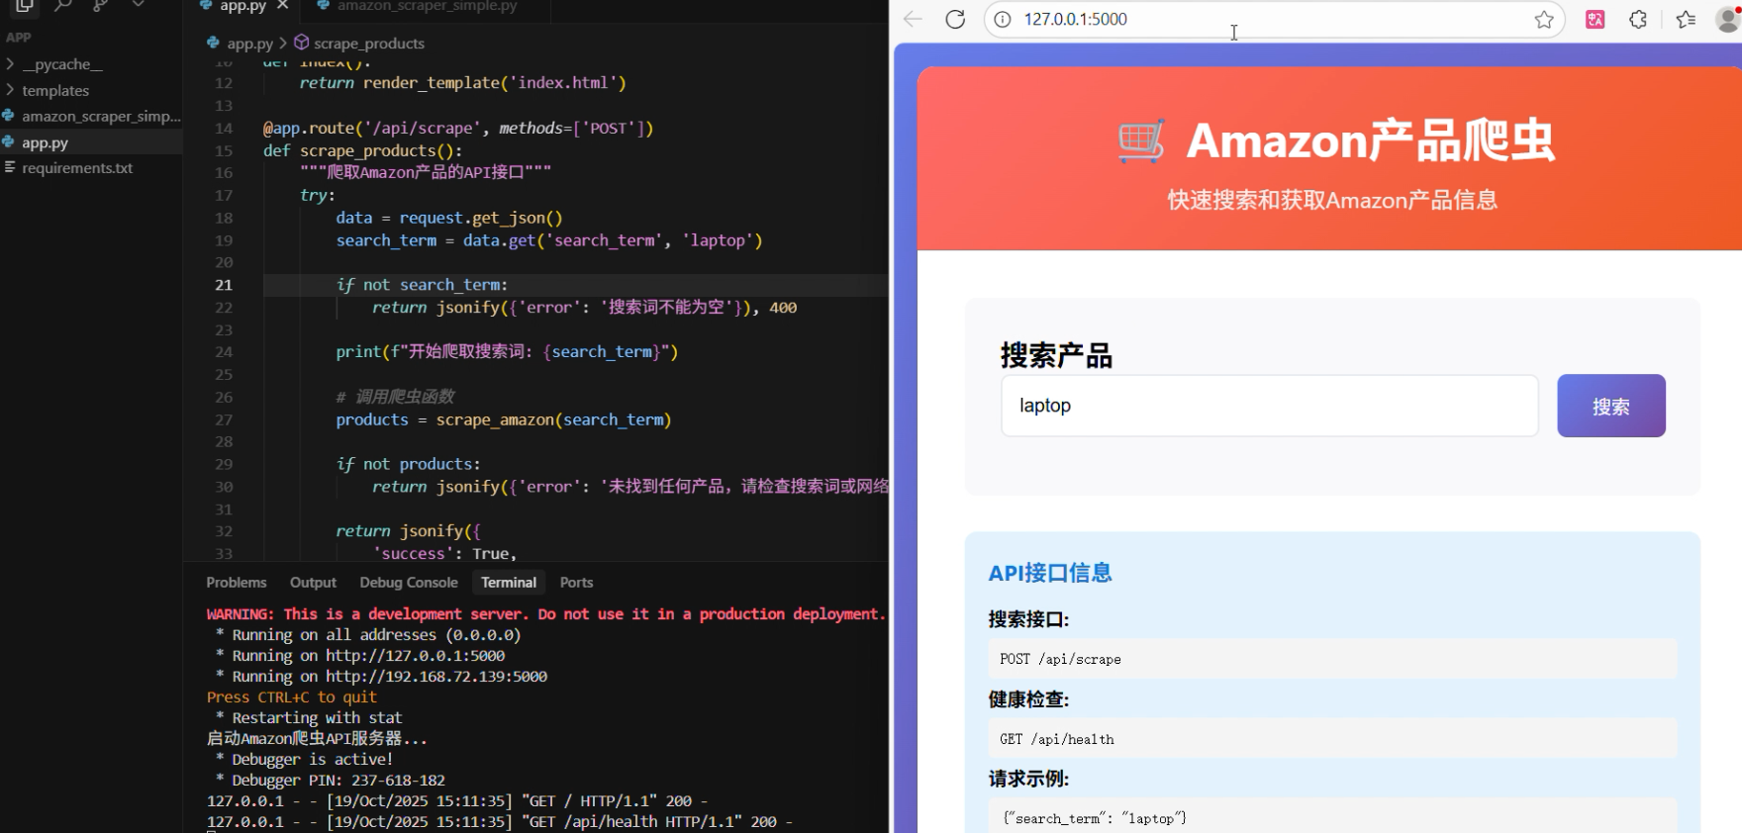Click the scrape_amazon(search_term) call on line 27
The image size is (1742, 833).
[554, 419]
